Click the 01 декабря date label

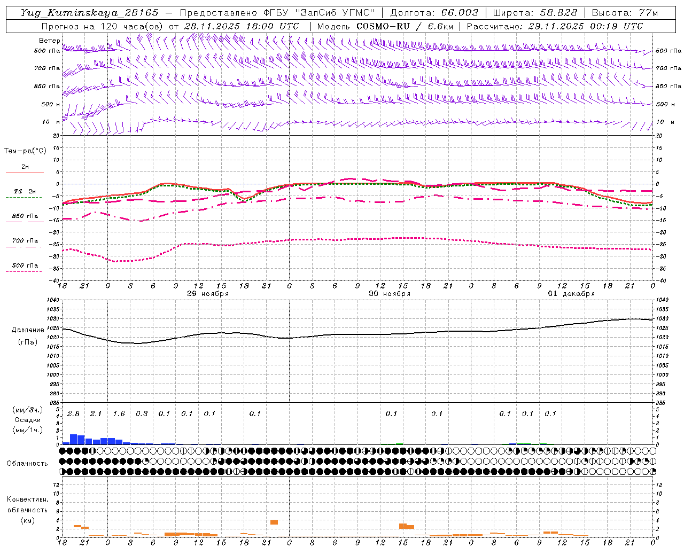[571, 294]
